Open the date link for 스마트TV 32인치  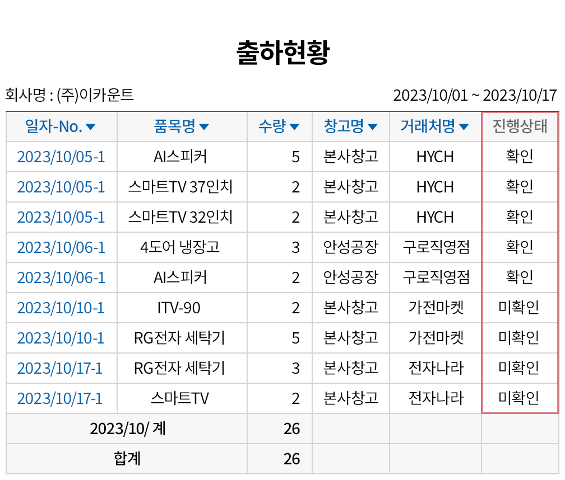61,217
